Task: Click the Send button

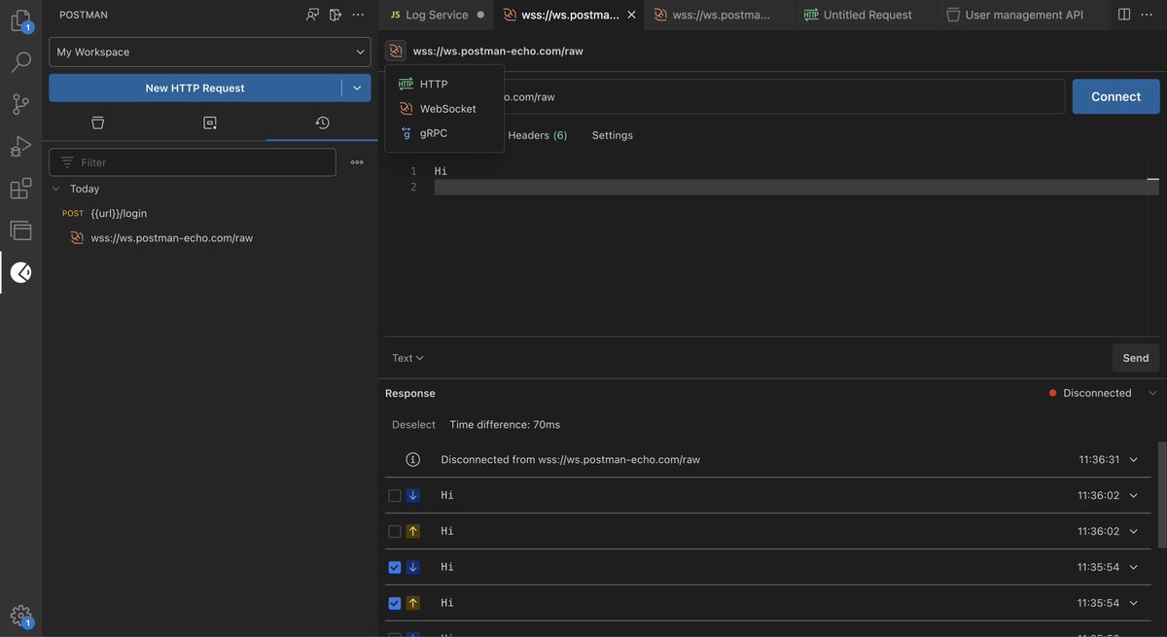Action: tap(1135, 358)
